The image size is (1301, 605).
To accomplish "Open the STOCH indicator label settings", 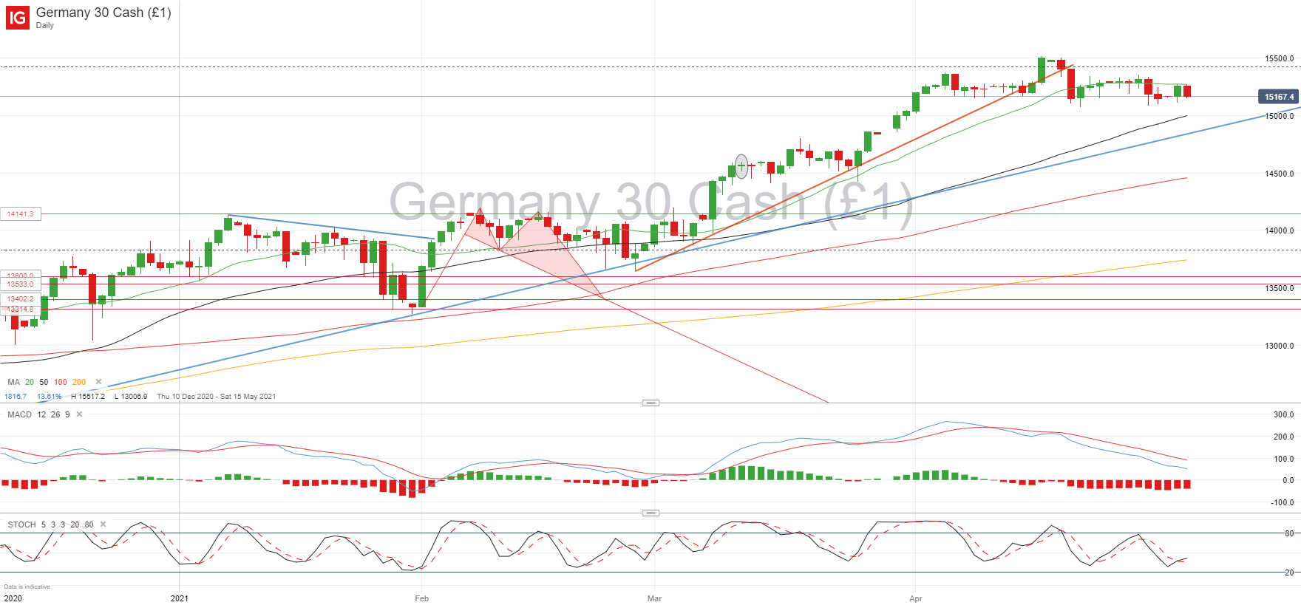I will point(21,524).
